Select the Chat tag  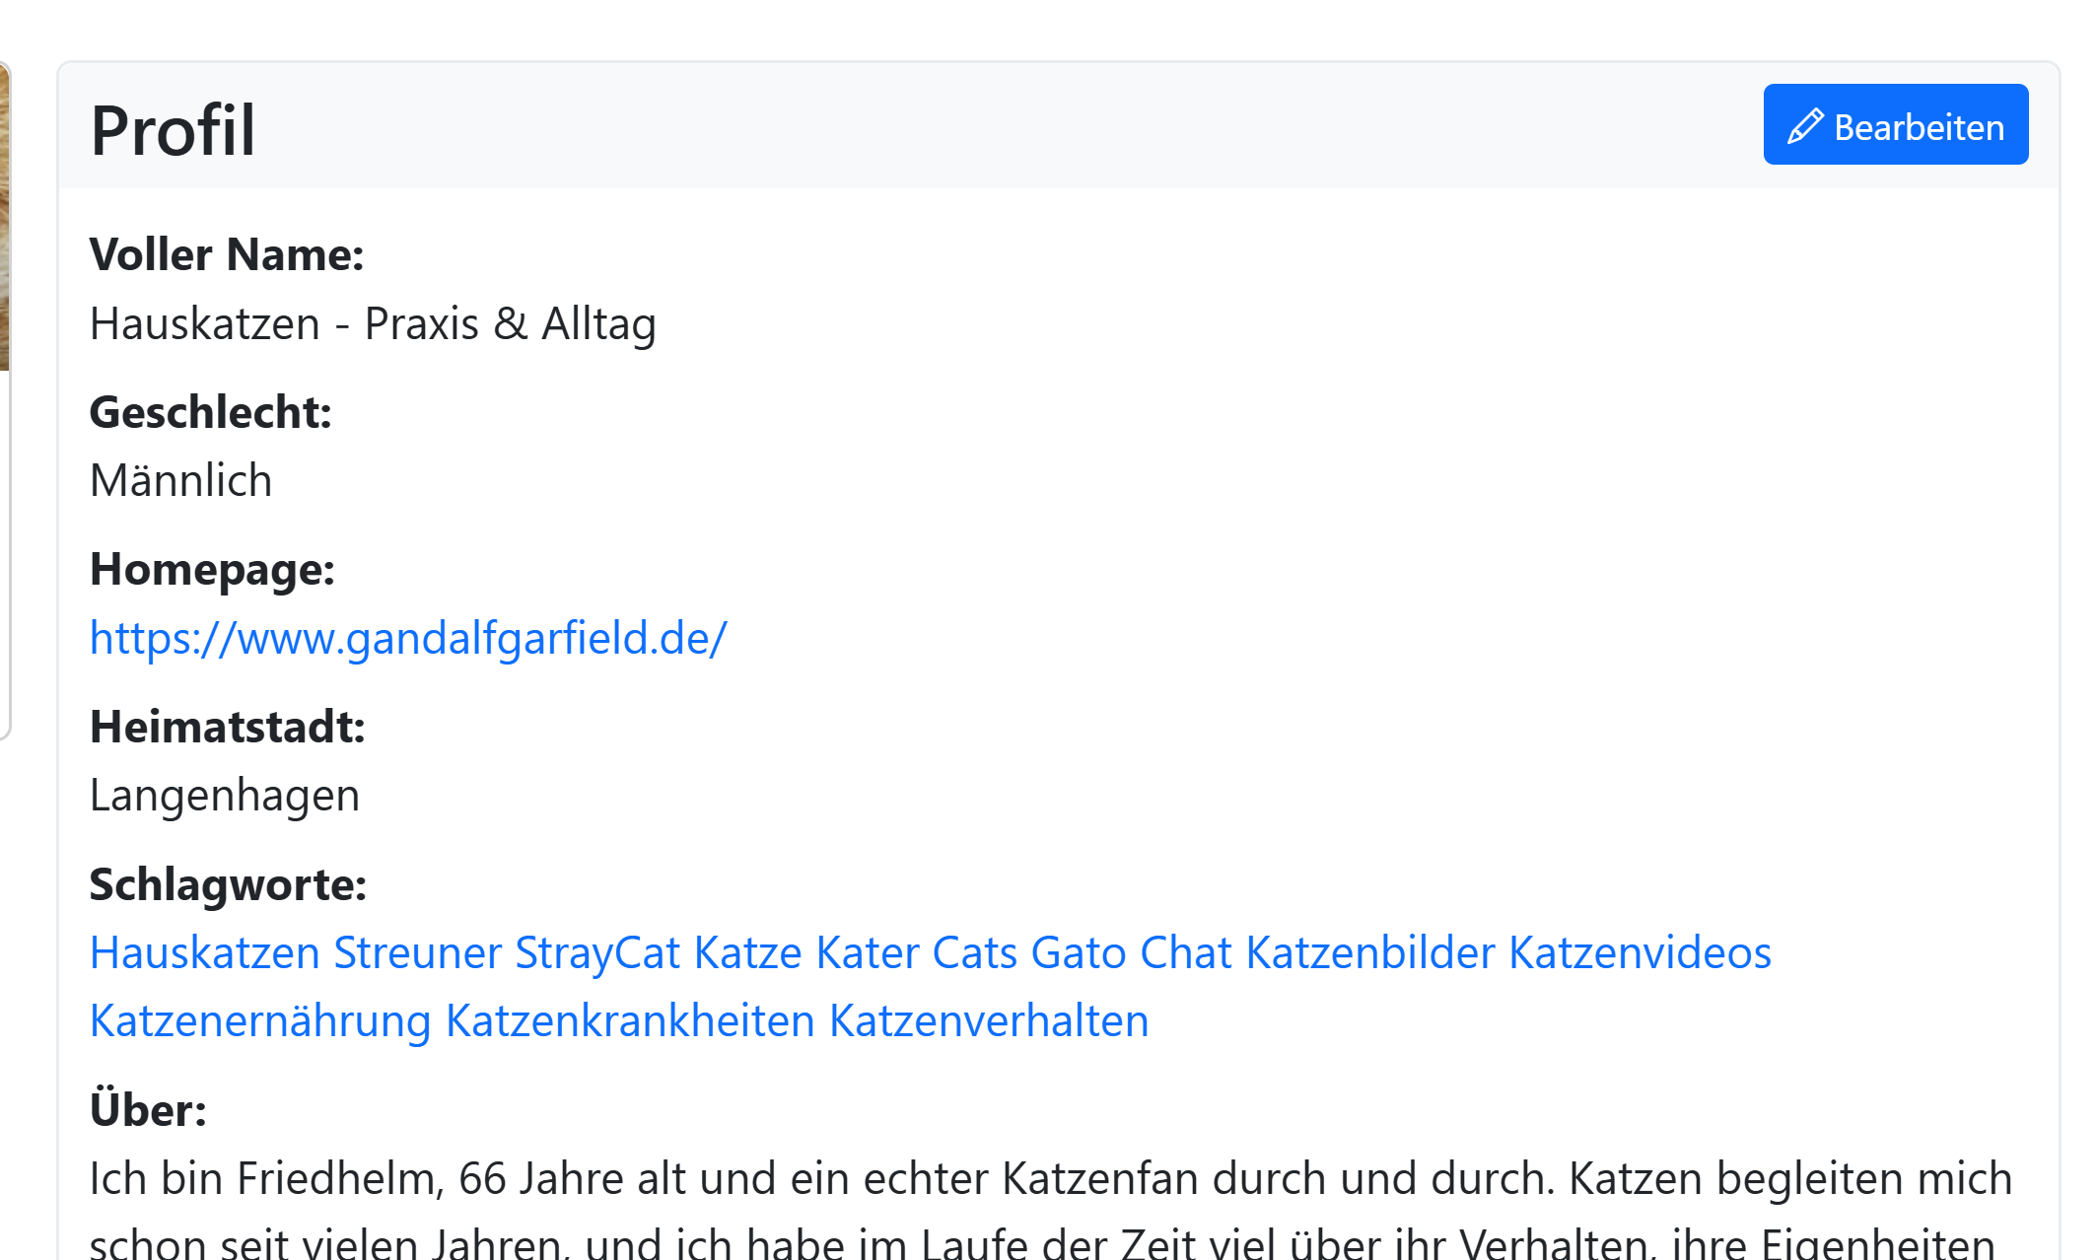coord(1186,952)
